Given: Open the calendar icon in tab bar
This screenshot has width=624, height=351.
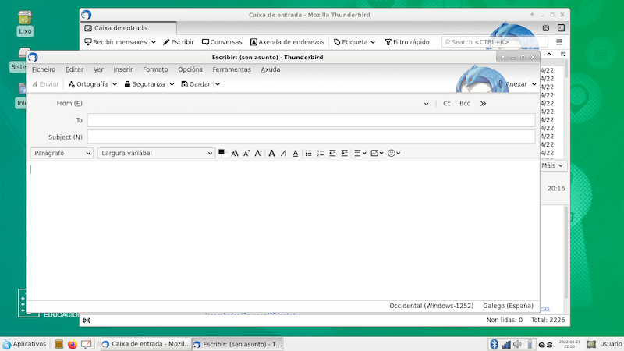Looking at the screenshot, I should pyautogui.click(x=546, y=28).
